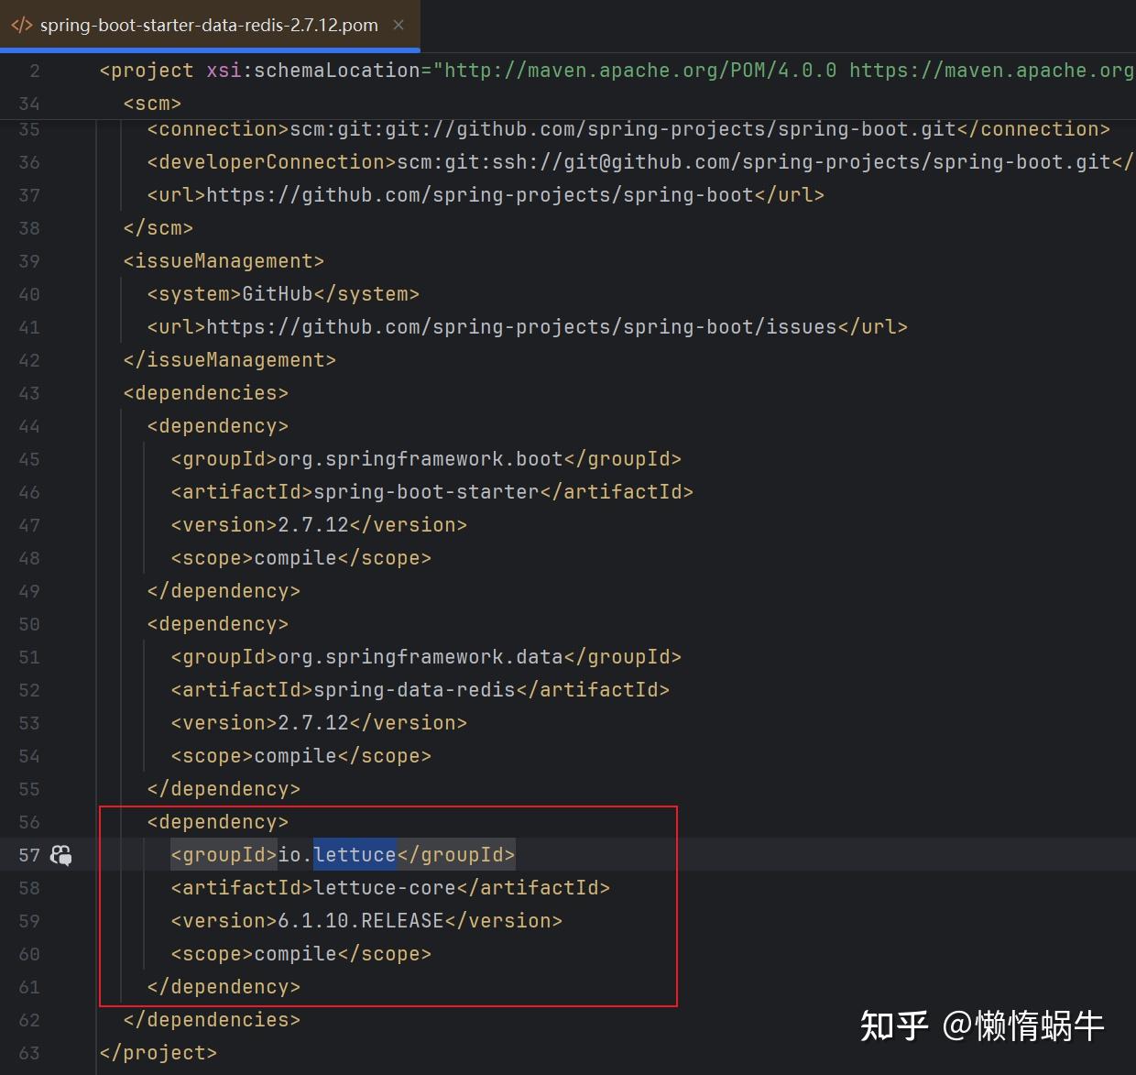Viewport: 1136px width, 1075px height.
Task: Click the org.springframework.boot groupId line
Action: pyautogui.click(x=426, y=459)
